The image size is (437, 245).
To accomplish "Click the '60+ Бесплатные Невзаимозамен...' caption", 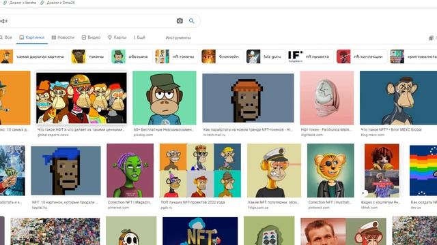I will (x=164, y=130).
